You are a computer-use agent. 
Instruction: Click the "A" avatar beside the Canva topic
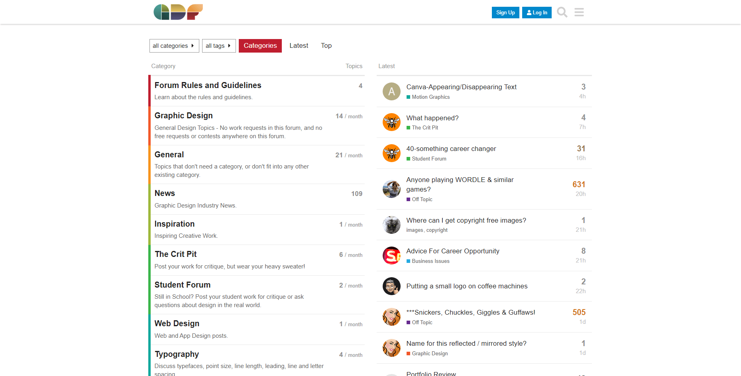[391, 92]
